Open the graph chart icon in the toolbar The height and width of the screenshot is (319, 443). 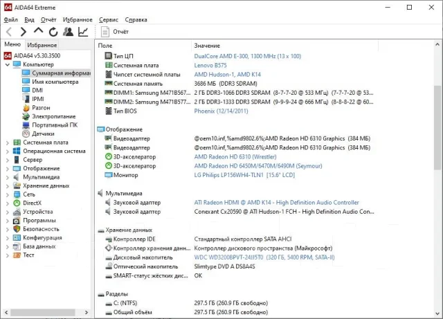click(83, 32)
